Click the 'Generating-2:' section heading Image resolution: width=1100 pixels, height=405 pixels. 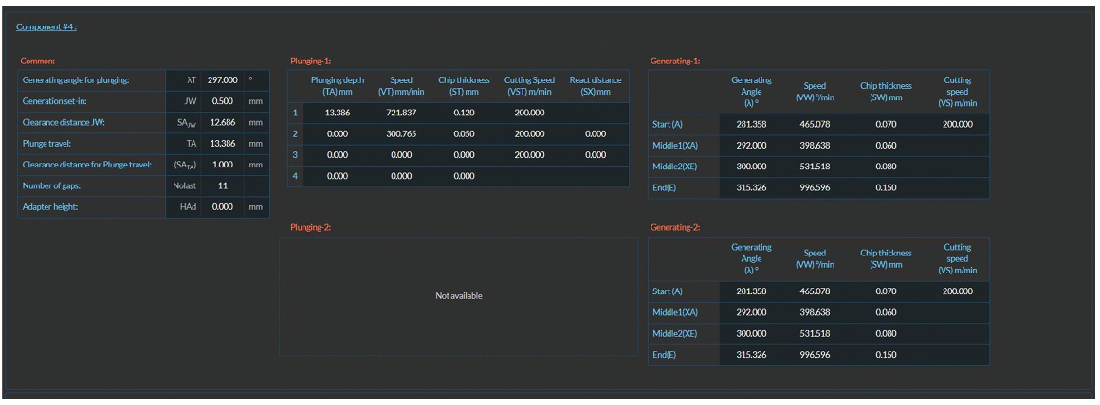(675, 227)
